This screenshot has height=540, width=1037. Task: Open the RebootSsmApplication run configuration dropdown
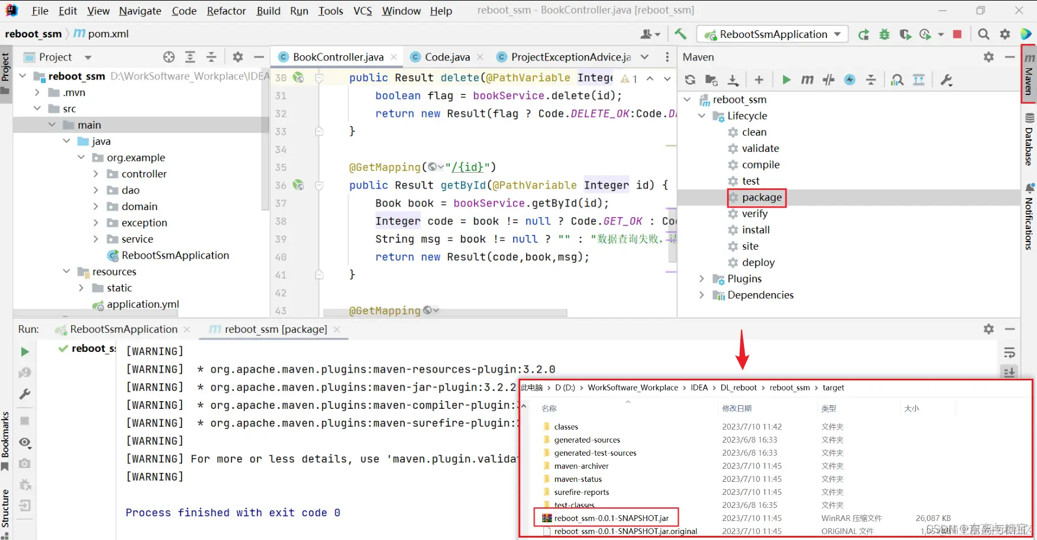coord(772,34)
